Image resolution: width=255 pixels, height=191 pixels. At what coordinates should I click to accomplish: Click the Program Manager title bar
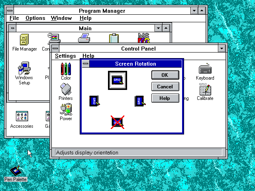(x=102, y=11)
